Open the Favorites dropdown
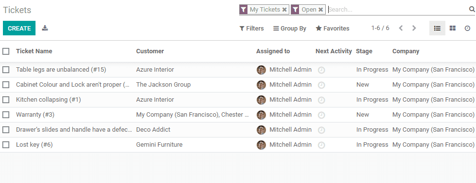This screenshot has width=476, height=183. click(x=333, y=29)
